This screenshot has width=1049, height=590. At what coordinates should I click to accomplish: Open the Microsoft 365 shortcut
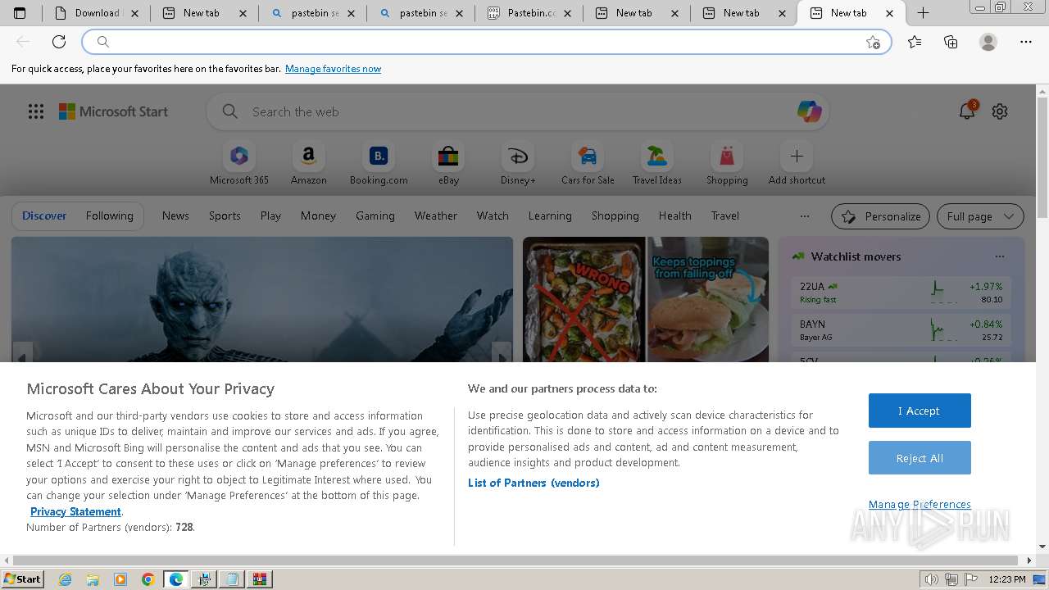[239, 164]
